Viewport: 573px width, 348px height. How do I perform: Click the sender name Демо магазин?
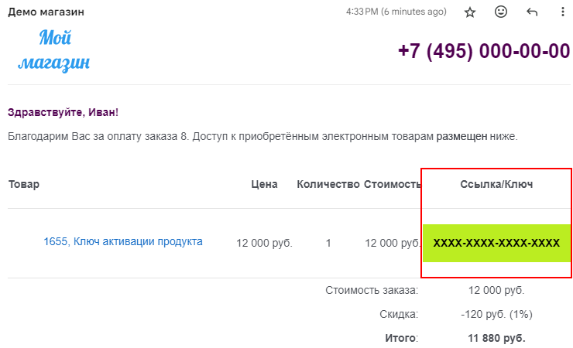click(46, 12)
